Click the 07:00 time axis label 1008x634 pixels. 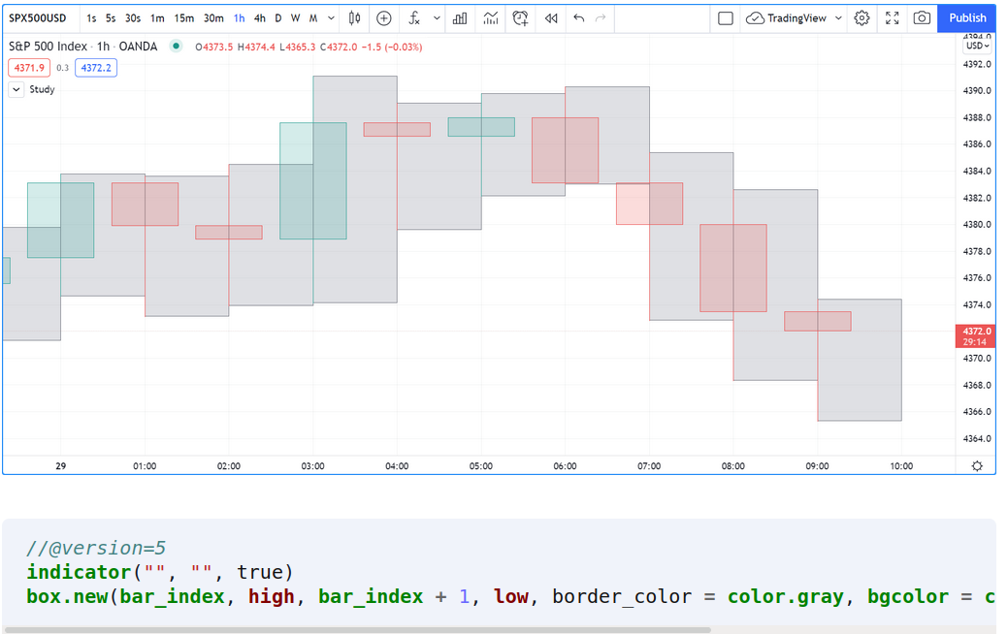coord(649,466)
